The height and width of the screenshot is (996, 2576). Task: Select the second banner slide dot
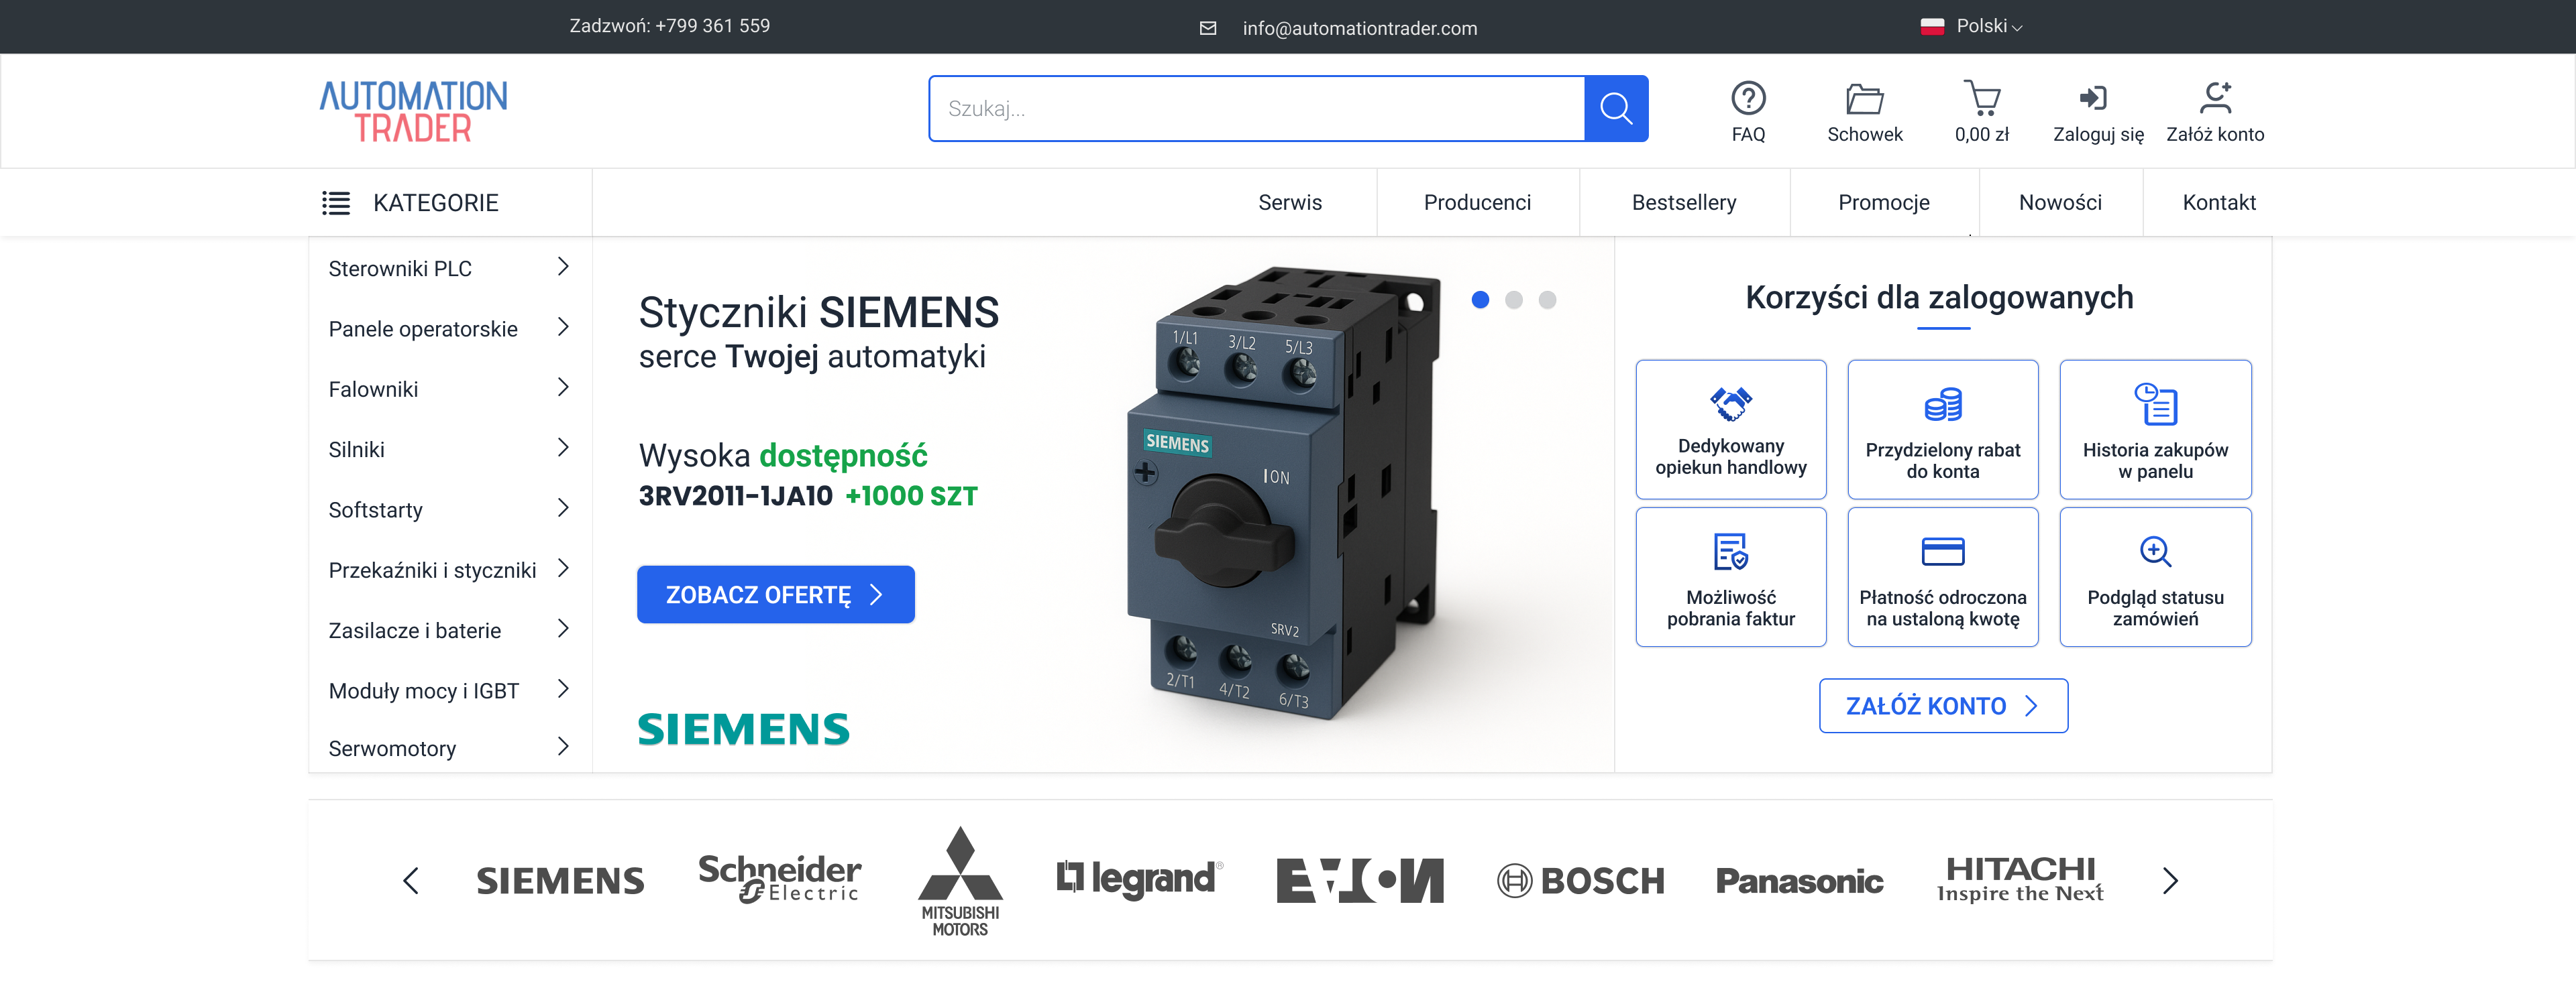(x=1514, y=300)
